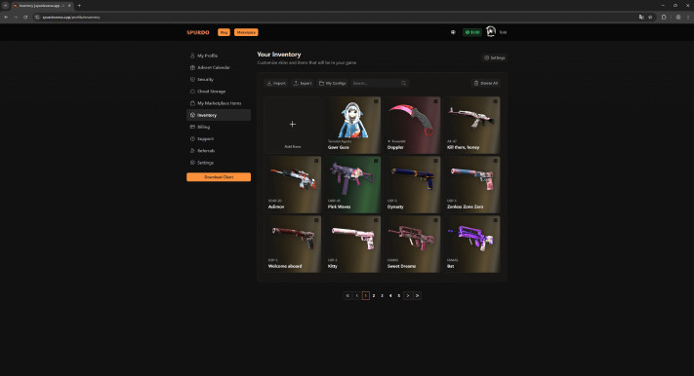Open the user avatar menu
The width and height of the screenshot is (694, 376).
coord(490,32)
